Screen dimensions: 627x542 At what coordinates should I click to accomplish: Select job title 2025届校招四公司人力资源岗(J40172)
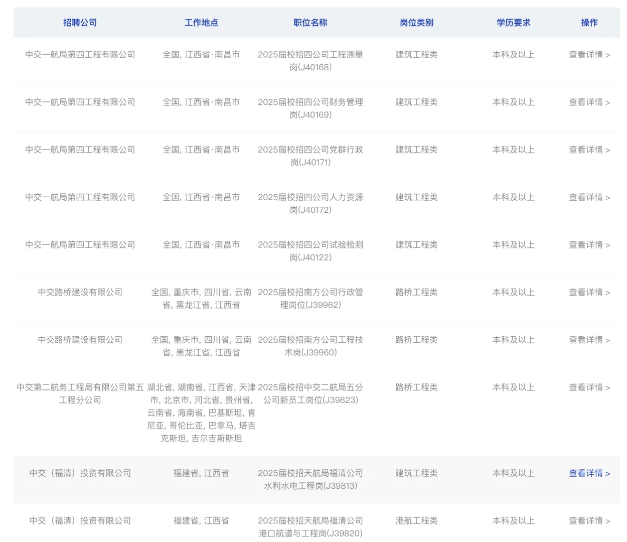click(x=310, y=203)
